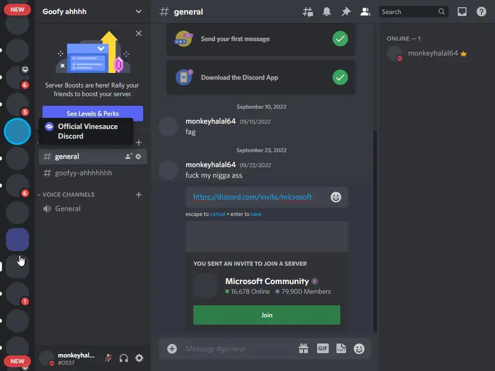The height and width of the screenshot is (371, 495).
Task: Click monkeyhalal64 username on 09/23/2022 message
Action: point(211,165)
